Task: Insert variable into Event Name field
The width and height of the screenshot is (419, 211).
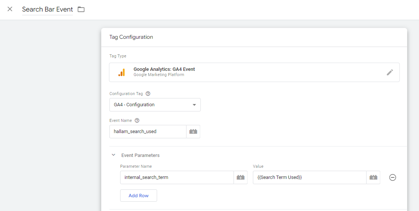Action: point(193,131)
